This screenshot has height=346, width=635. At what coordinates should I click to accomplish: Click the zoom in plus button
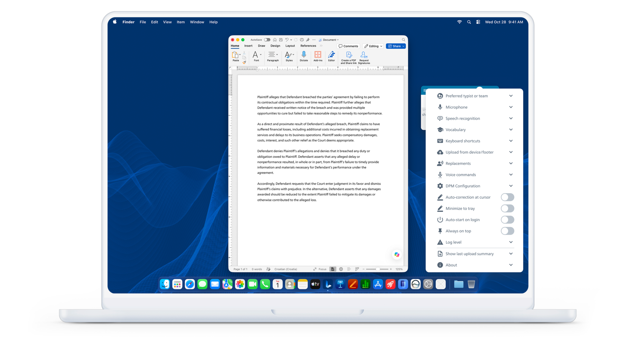click(x=391, y=269)
